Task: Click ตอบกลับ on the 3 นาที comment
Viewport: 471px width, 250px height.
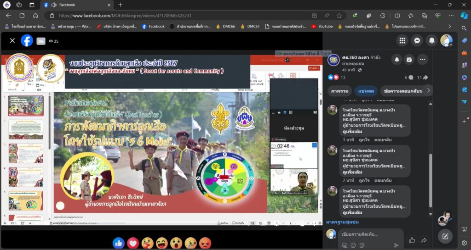Action: pos(383,140)
